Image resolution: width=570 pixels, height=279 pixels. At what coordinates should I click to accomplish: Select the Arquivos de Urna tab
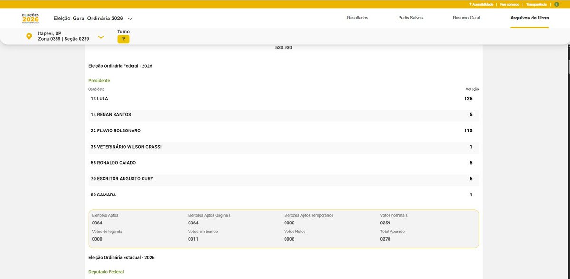tap(529, 18)
